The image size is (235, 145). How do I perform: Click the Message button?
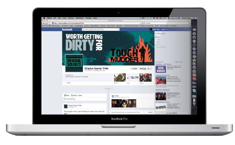(143, 68)
